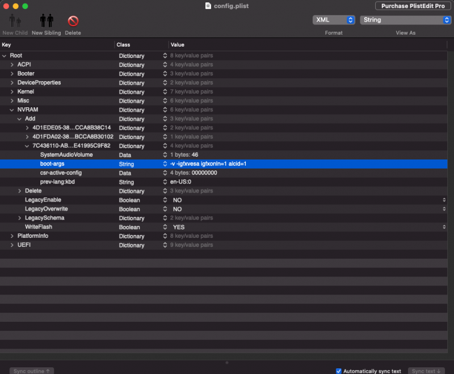Image resolution: width=454 pixels, height=374 pixels.
Task: Click value 'en-US:0'
Action: pos(180,182)
